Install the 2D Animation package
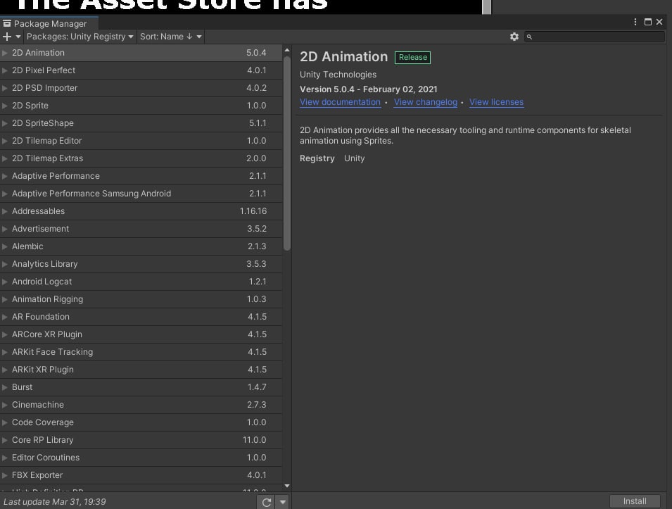 pyautogui.click(x=635, y=501)
